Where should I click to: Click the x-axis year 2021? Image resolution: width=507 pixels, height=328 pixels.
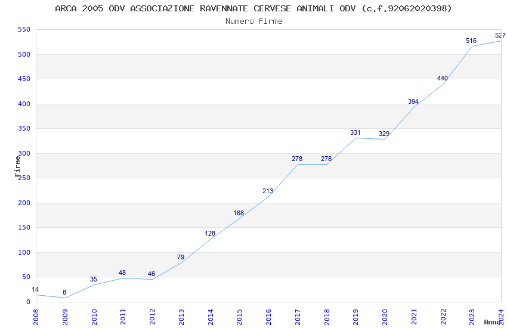(414, 317)
